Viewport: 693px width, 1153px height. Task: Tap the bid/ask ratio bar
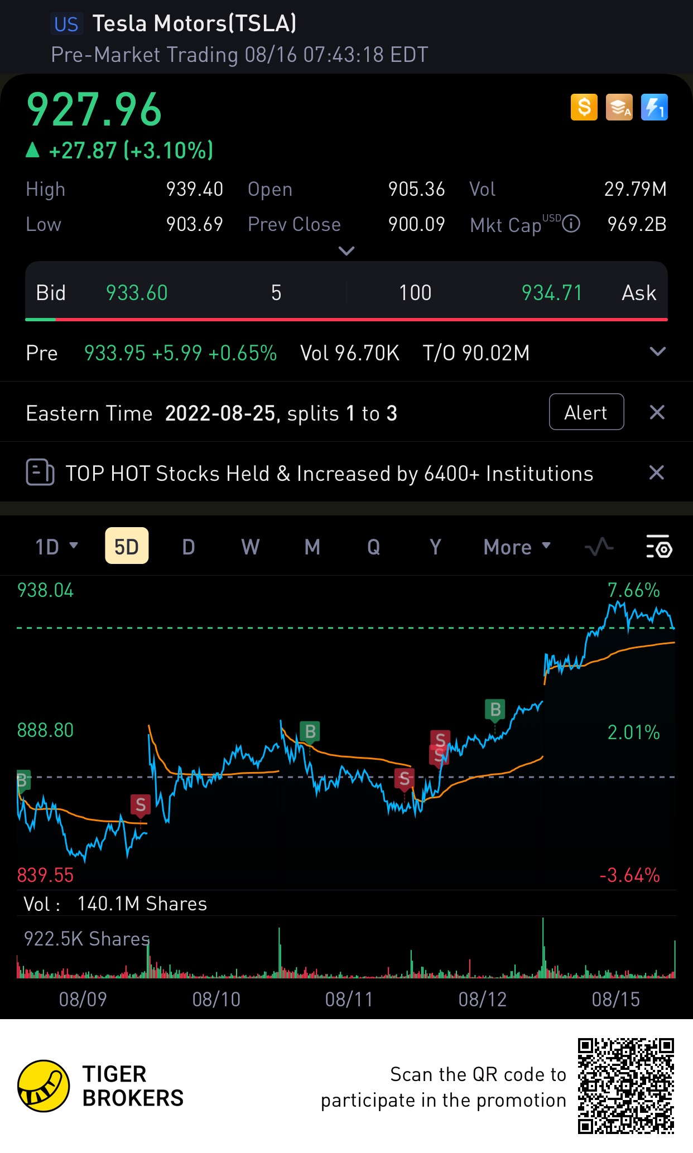[346, 319]
